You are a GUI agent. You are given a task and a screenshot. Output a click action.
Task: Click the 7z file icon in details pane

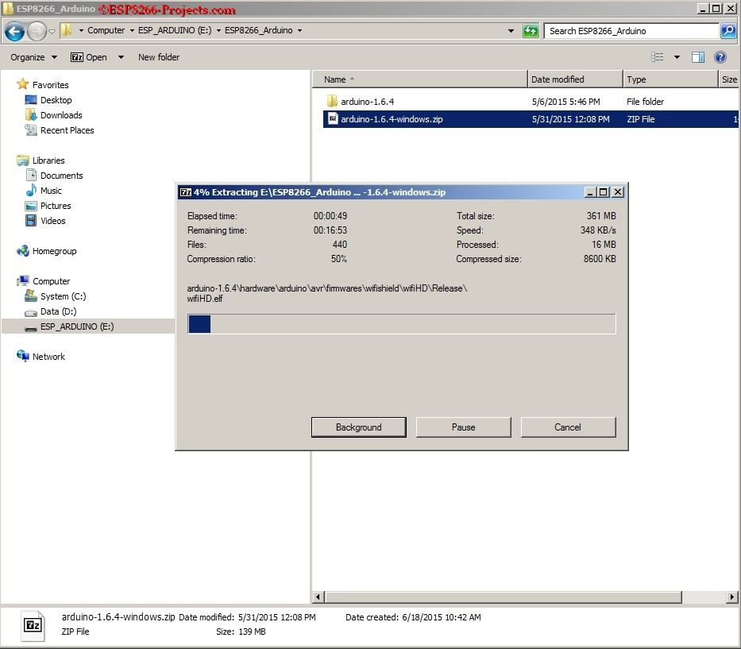point(33,625)
